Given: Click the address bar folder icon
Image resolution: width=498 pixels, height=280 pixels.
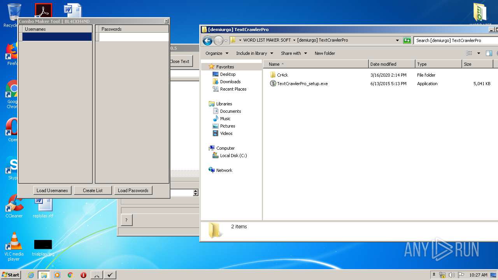Looking at the screenshot, I should (233, 40).
